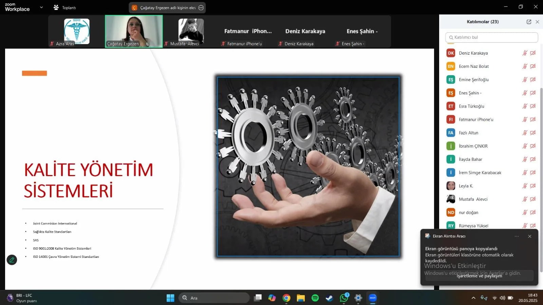Click Deniz Karakaya's muted microphone icon

[525, 53]
